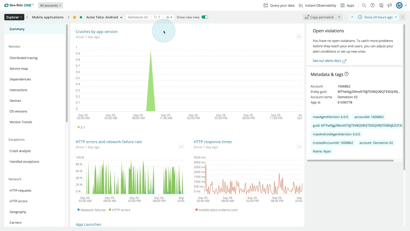Click the sidebar vertical scrollbar
Viewport: 410px width, 231px height.
click(x=67, y=73)
